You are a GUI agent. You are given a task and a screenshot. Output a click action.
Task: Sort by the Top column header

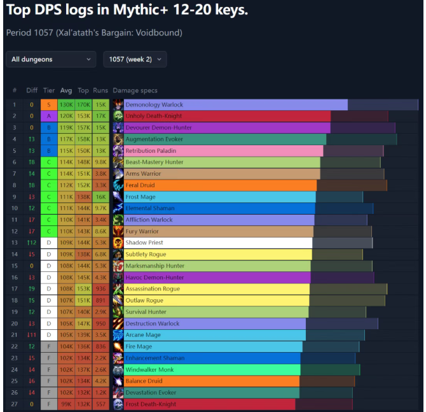tap(83, 90)
